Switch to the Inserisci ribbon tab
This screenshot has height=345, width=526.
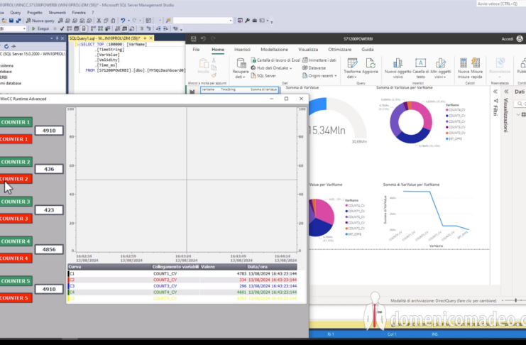point(242,49)
